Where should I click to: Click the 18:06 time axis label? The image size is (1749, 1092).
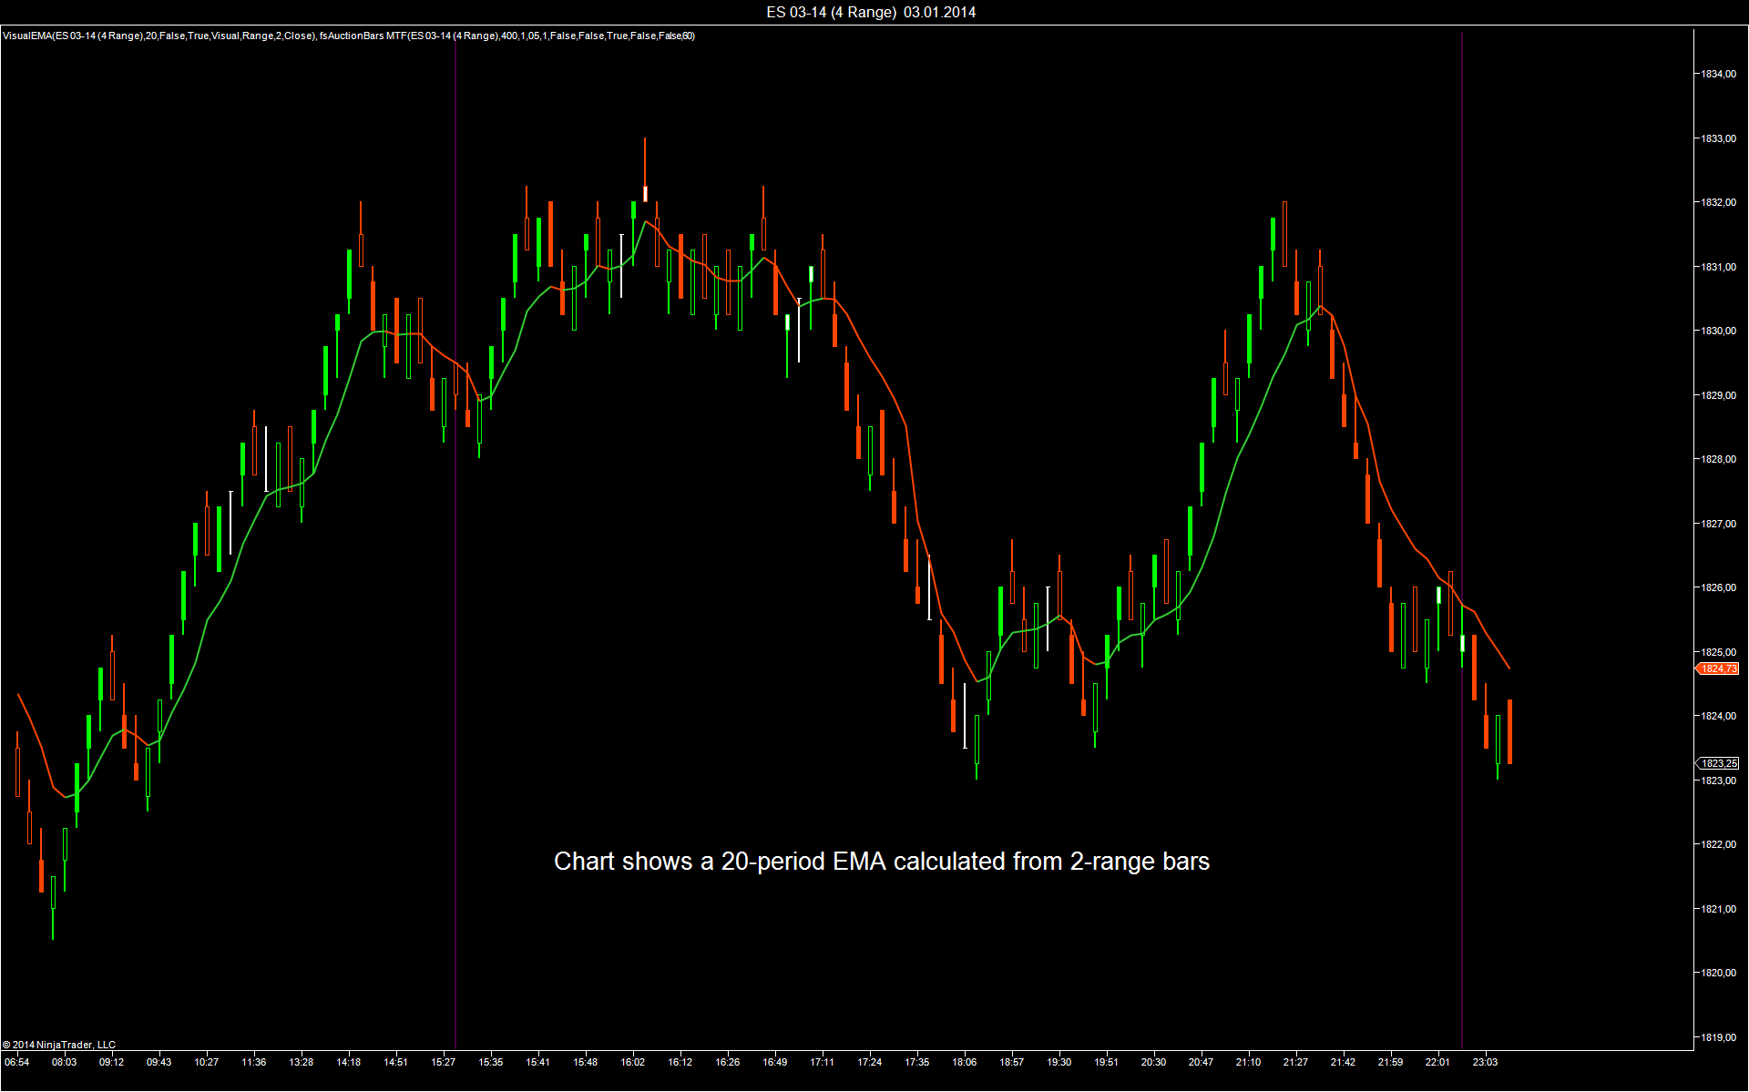(x=964, y=1062)
